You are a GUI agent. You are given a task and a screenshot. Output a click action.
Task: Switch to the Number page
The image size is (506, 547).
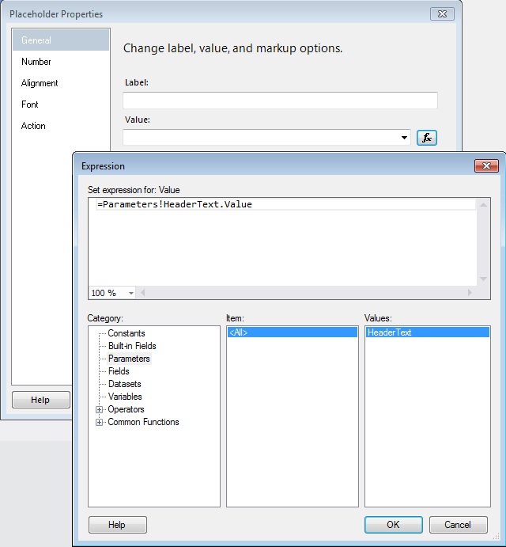pos(36,62)
